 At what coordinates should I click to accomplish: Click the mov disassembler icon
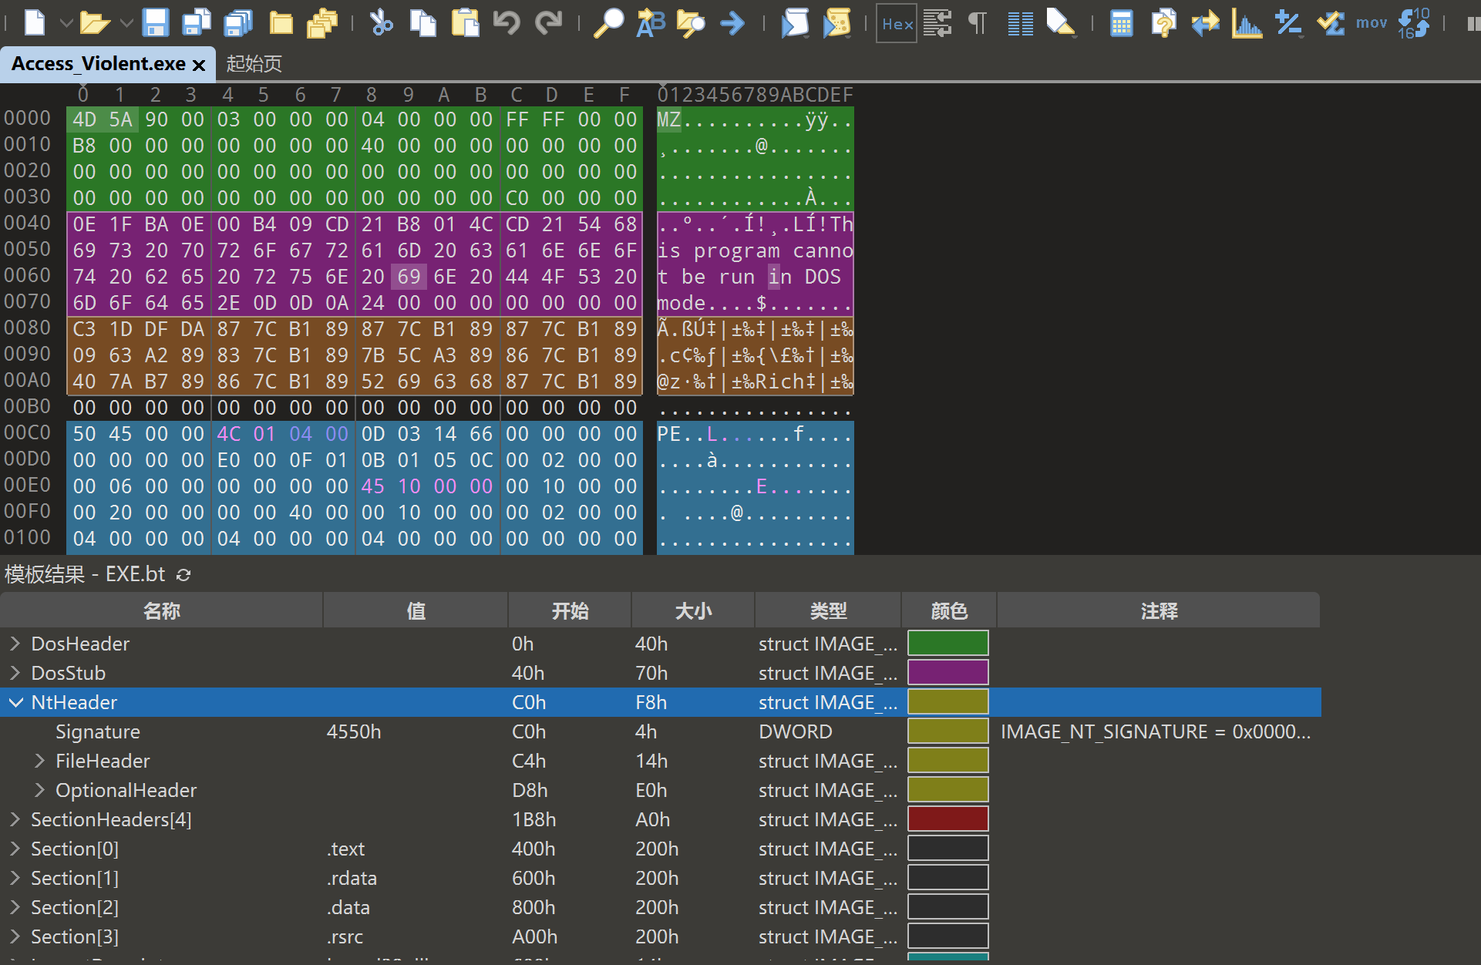click(x=1372, y=23)
